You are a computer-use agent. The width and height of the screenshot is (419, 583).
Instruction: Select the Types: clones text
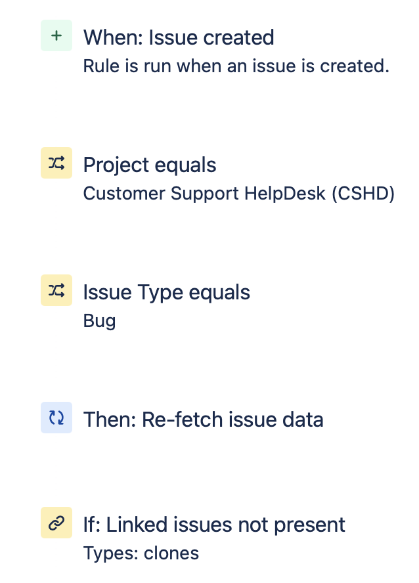[141, 553]
